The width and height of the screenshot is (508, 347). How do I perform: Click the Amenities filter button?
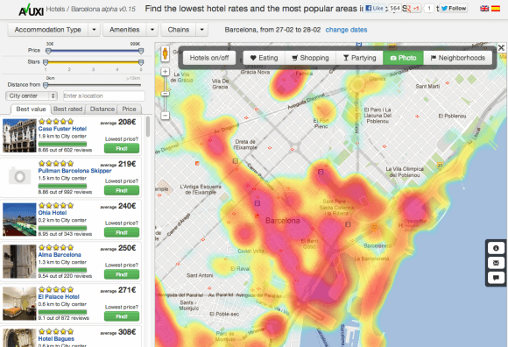coord(124,30)
